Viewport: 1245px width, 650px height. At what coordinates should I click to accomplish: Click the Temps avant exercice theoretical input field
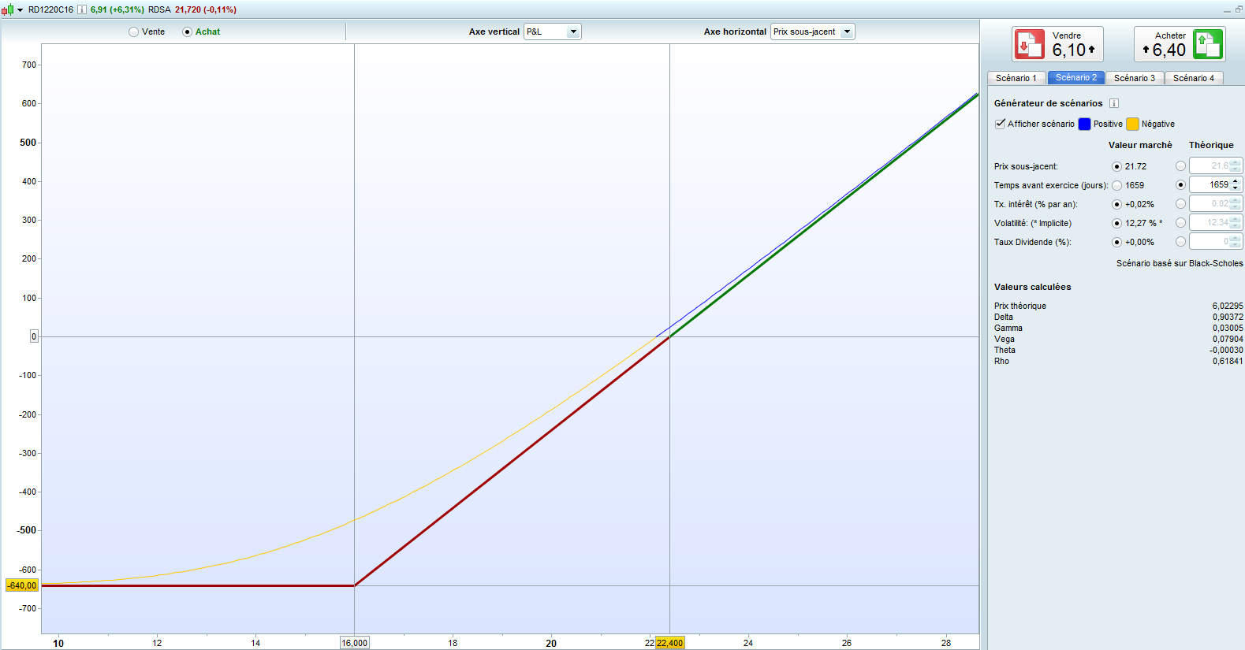tap(1210, 185)
